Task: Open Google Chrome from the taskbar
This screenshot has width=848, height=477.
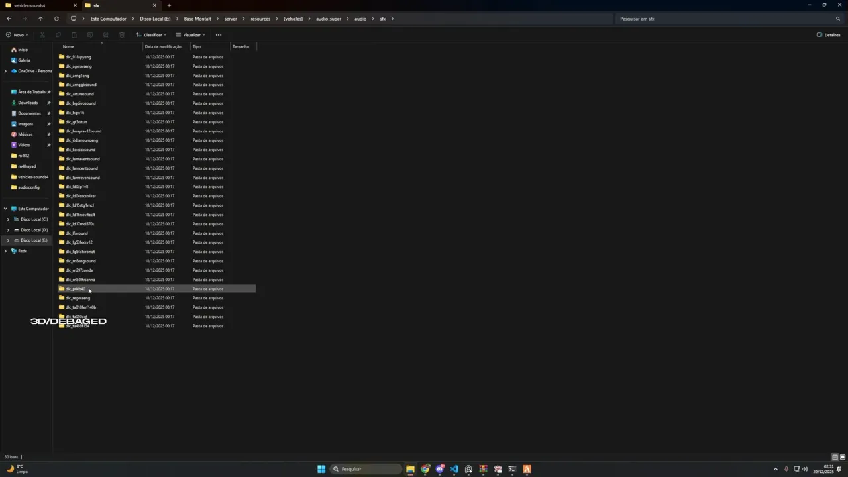Action: coord(425,469)
